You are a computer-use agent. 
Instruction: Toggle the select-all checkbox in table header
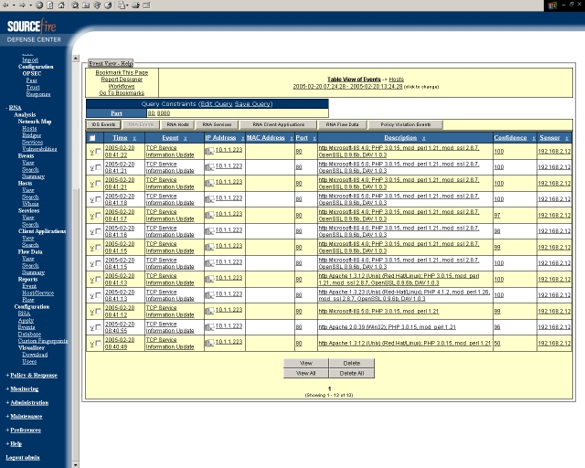[x=92, y=138]
